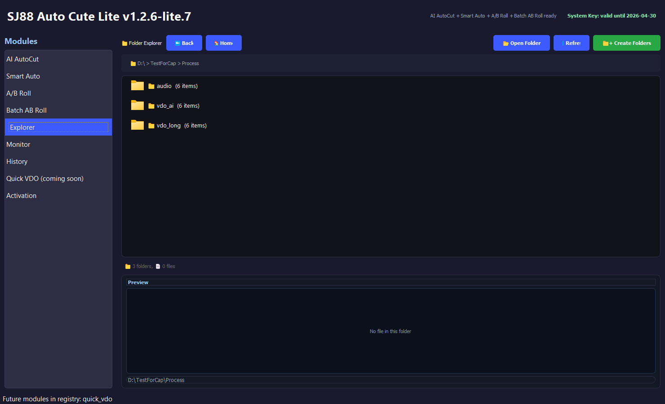Open Batch AB Roll module

tap(27, 110)
